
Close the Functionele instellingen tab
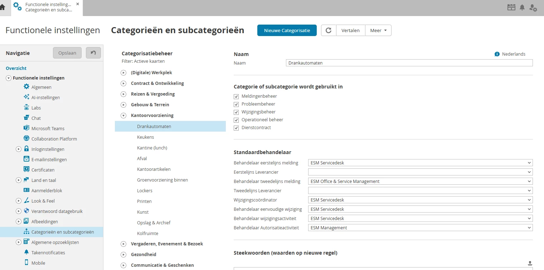pos(78,4)
